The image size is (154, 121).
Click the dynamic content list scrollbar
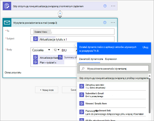coord(150,96)
